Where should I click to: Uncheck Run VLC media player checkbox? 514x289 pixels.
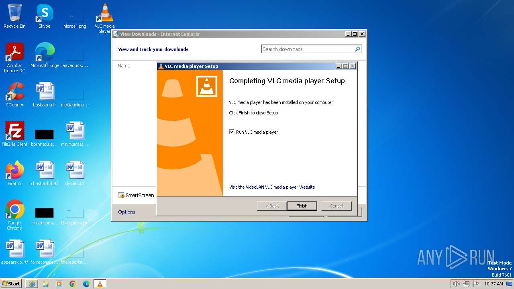tap(232, 132)
